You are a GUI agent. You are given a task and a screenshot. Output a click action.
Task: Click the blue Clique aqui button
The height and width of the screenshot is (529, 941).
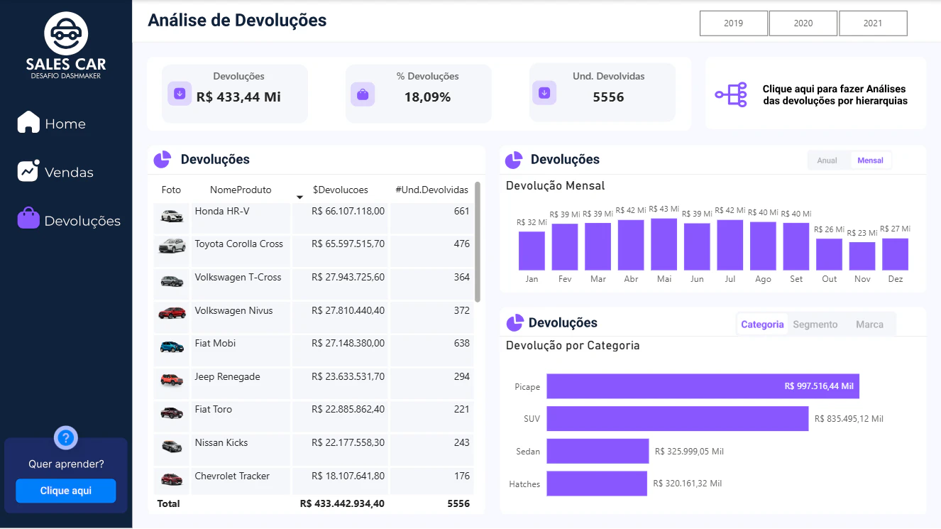point(66,491)
